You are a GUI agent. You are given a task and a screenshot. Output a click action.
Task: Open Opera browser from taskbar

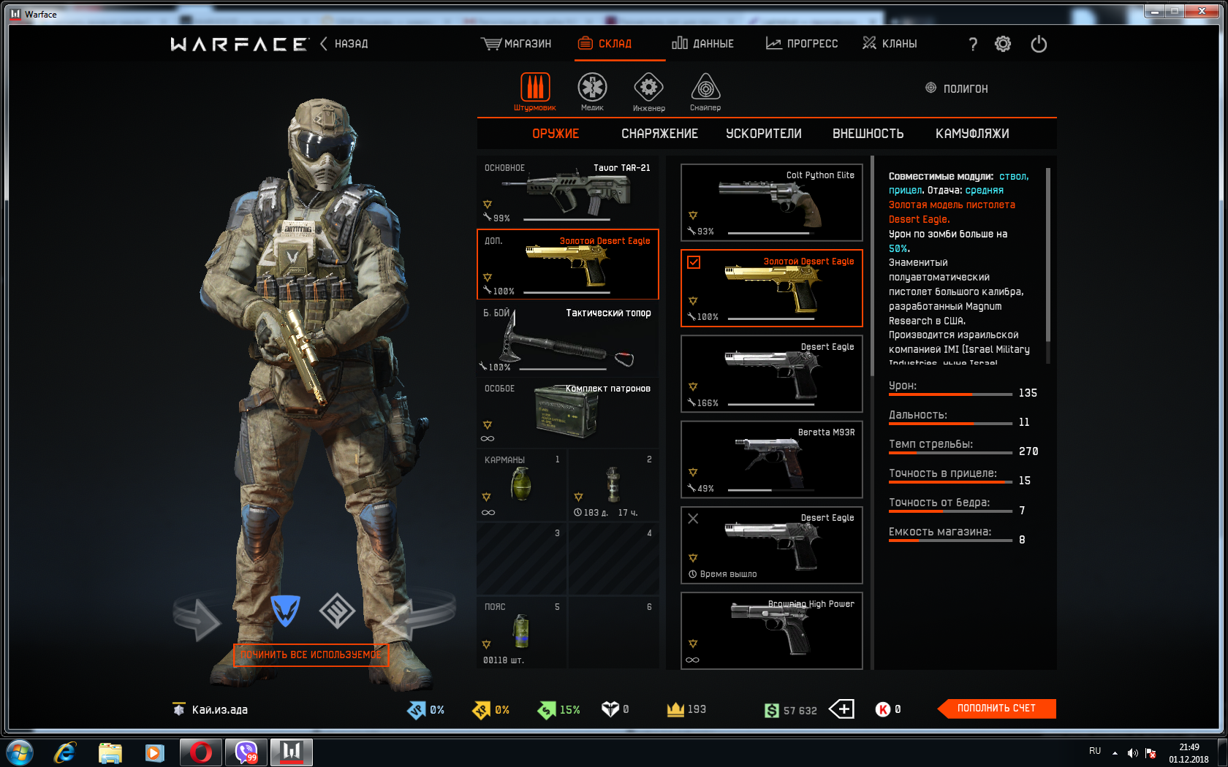(x=200, y=752)
